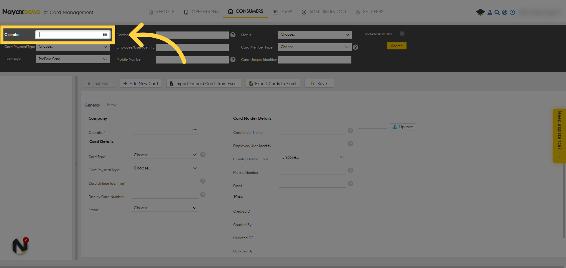Show help for Cardholder Name form field
The image size is (566, 268).
pos(351,130)
